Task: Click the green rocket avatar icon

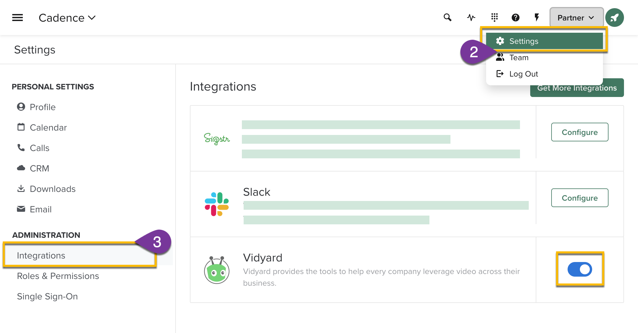Action: point(615,18)
